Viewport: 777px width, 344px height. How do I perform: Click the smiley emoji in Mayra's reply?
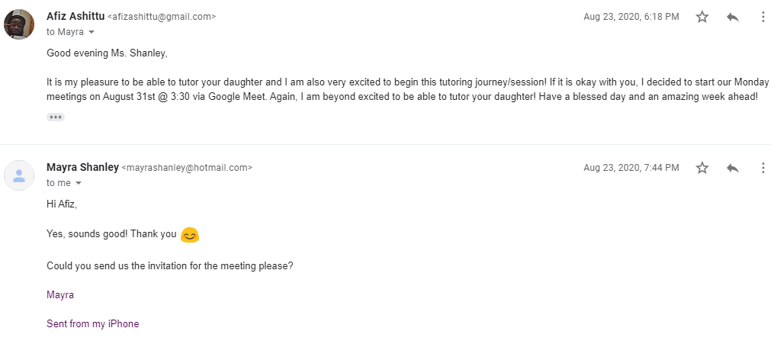tap(190, 235)
